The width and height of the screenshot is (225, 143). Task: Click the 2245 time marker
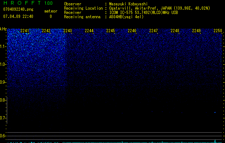111,31
